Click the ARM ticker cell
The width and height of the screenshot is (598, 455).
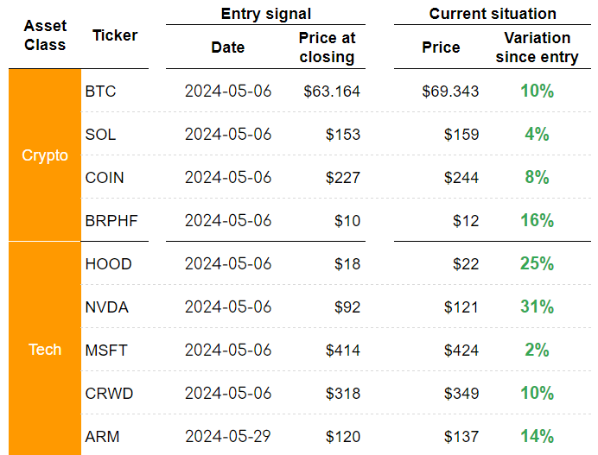[100, 436]
